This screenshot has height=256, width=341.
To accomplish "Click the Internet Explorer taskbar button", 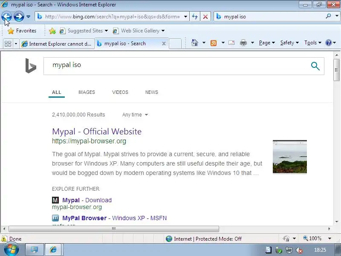I will coord(54,250).
